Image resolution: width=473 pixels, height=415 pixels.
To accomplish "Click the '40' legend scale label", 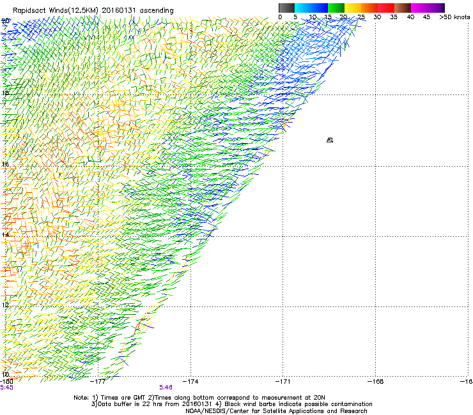I will 410,17.
